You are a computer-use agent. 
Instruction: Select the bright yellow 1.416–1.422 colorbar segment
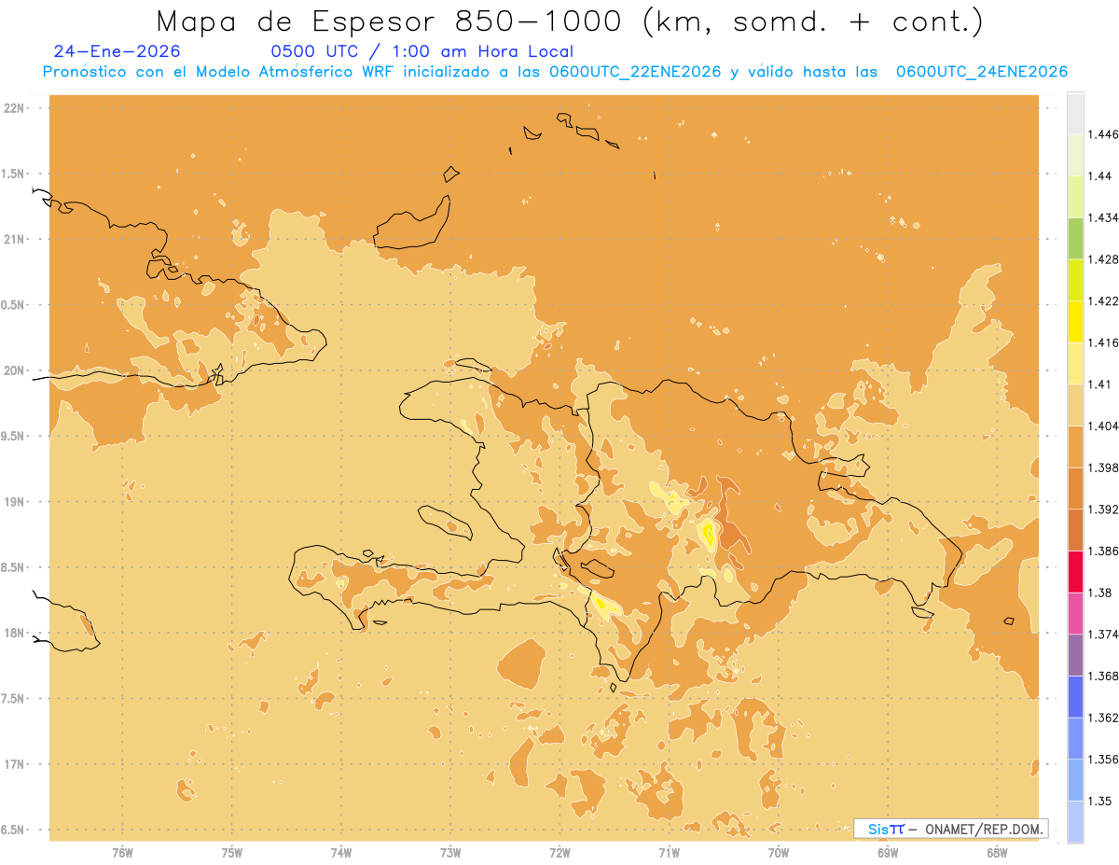[x=1075, y=322]
